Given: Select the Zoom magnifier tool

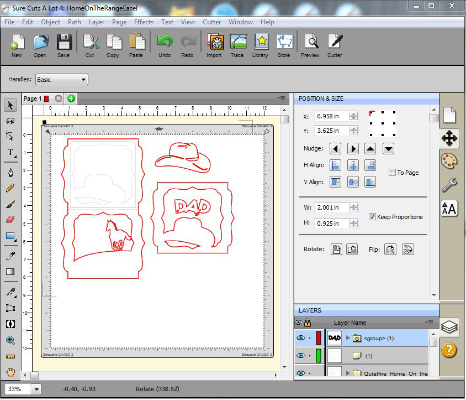Looking at the screenshot, I should [x=10, y=340].
